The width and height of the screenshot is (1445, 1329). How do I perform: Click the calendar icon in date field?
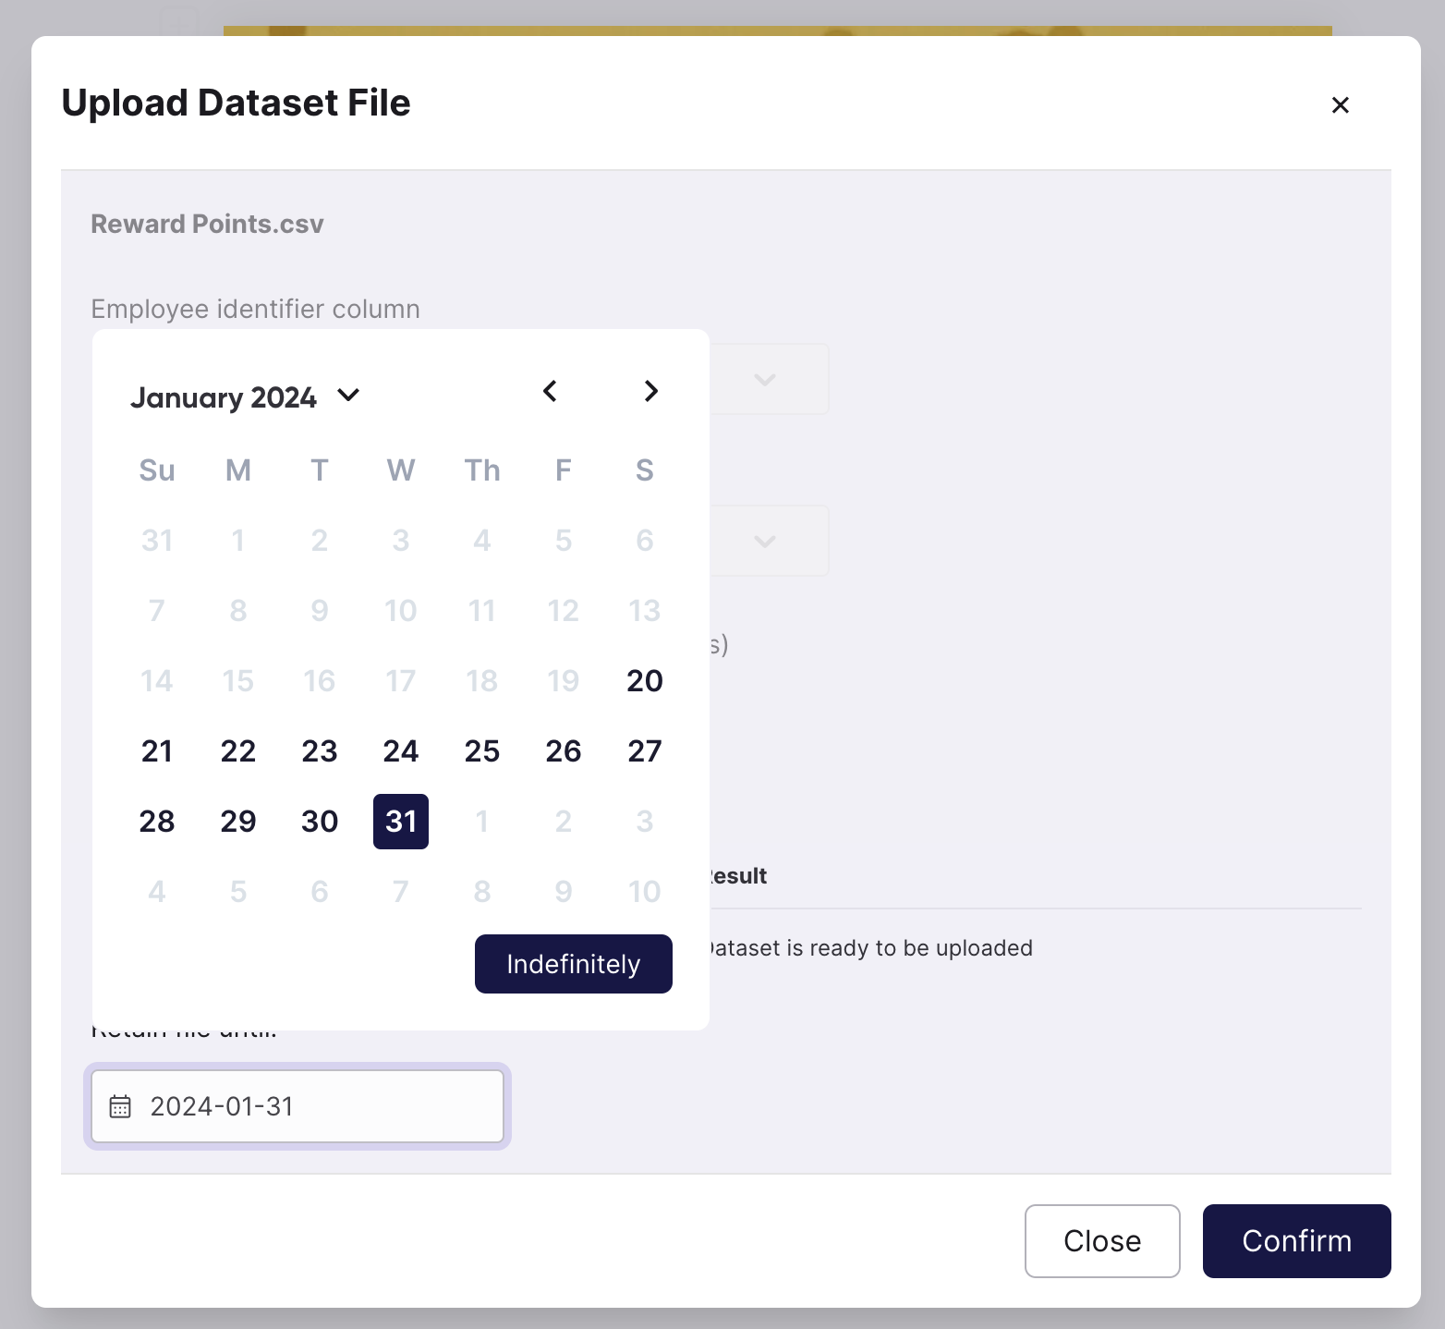pos(120,1106)
